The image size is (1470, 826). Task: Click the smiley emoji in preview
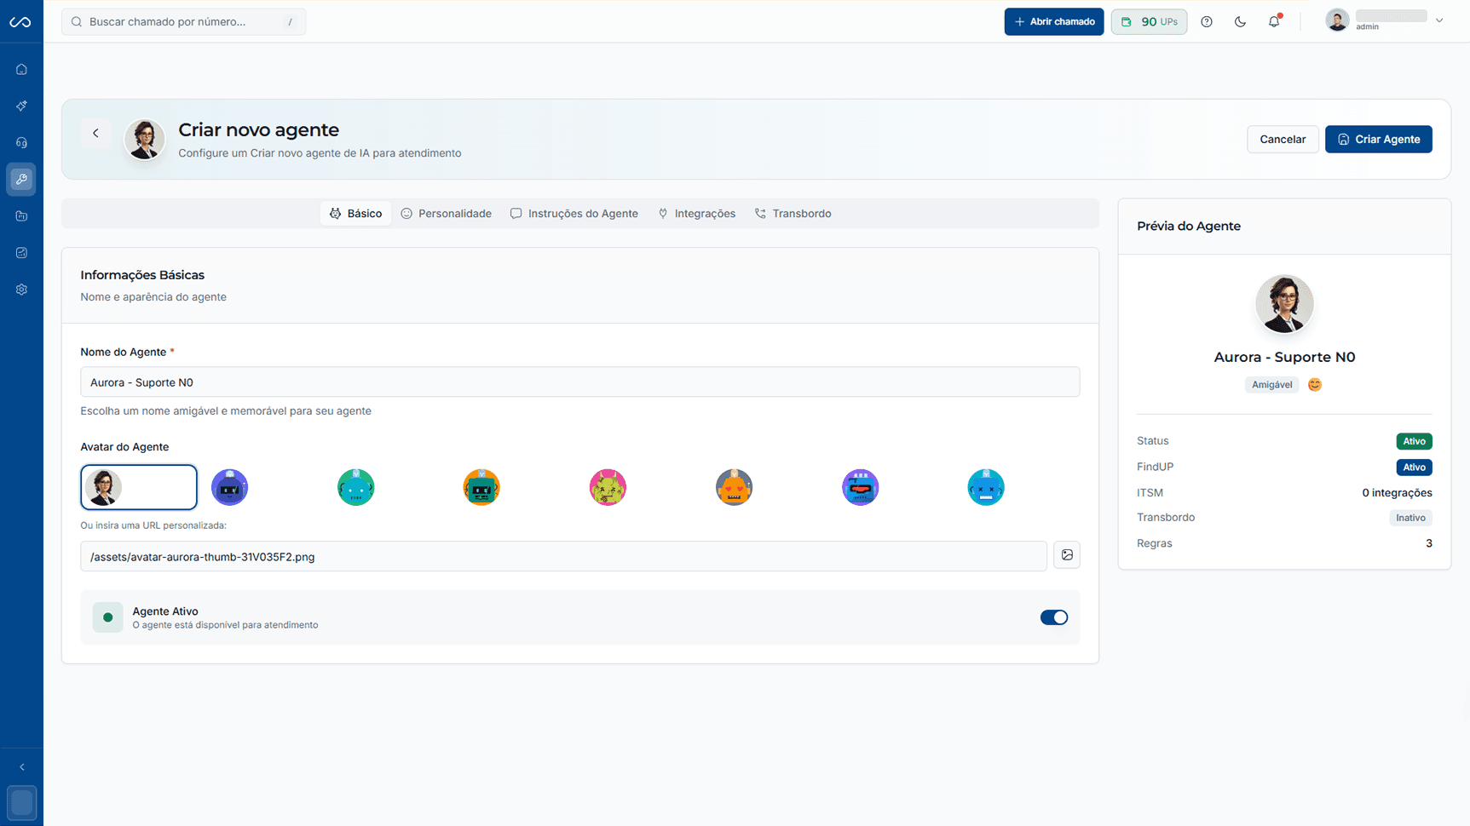(1315, 385)
